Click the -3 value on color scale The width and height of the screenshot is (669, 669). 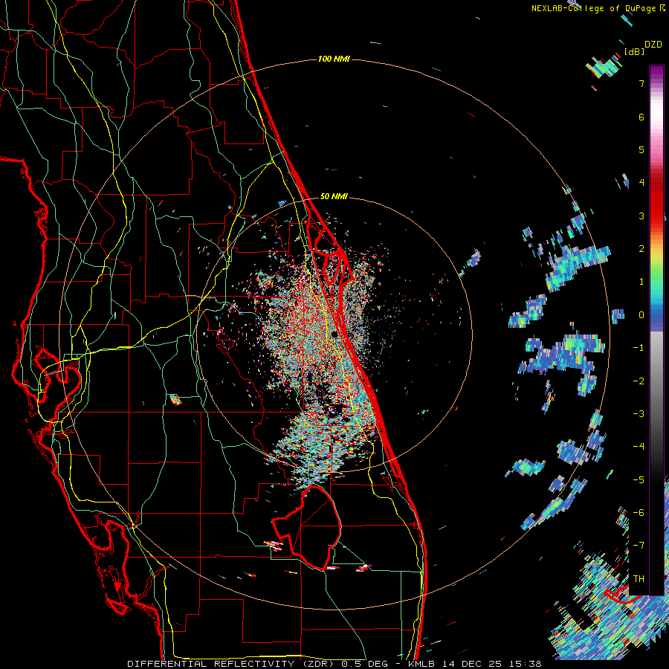pos(639,414)
